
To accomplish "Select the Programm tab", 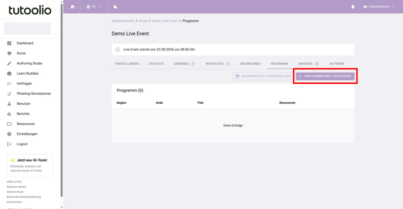I will click(x=279, y=64).
